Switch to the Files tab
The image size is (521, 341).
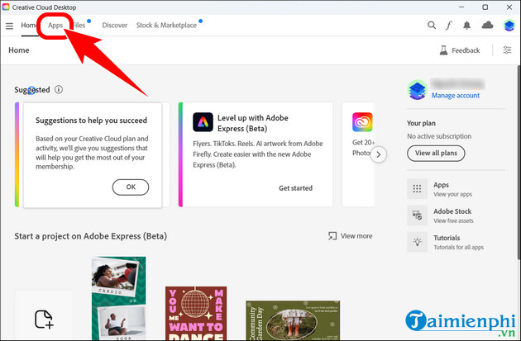79,26
